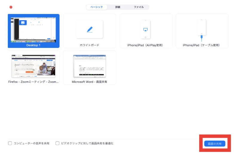246x158 pixels.
Task: Switch to the 詳細 tab
Action: 118,7
